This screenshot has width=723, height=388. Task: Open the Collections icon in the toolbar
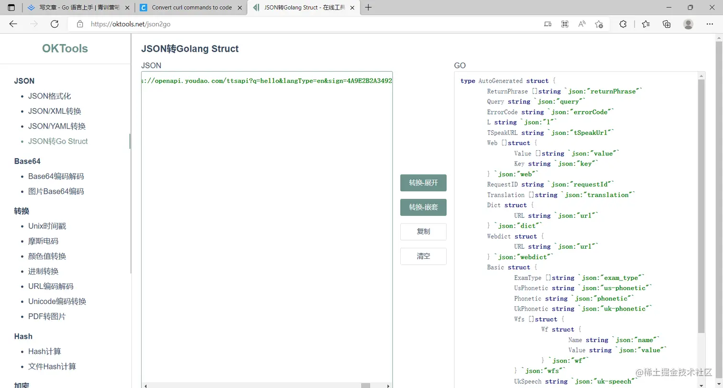click(667, 24)
